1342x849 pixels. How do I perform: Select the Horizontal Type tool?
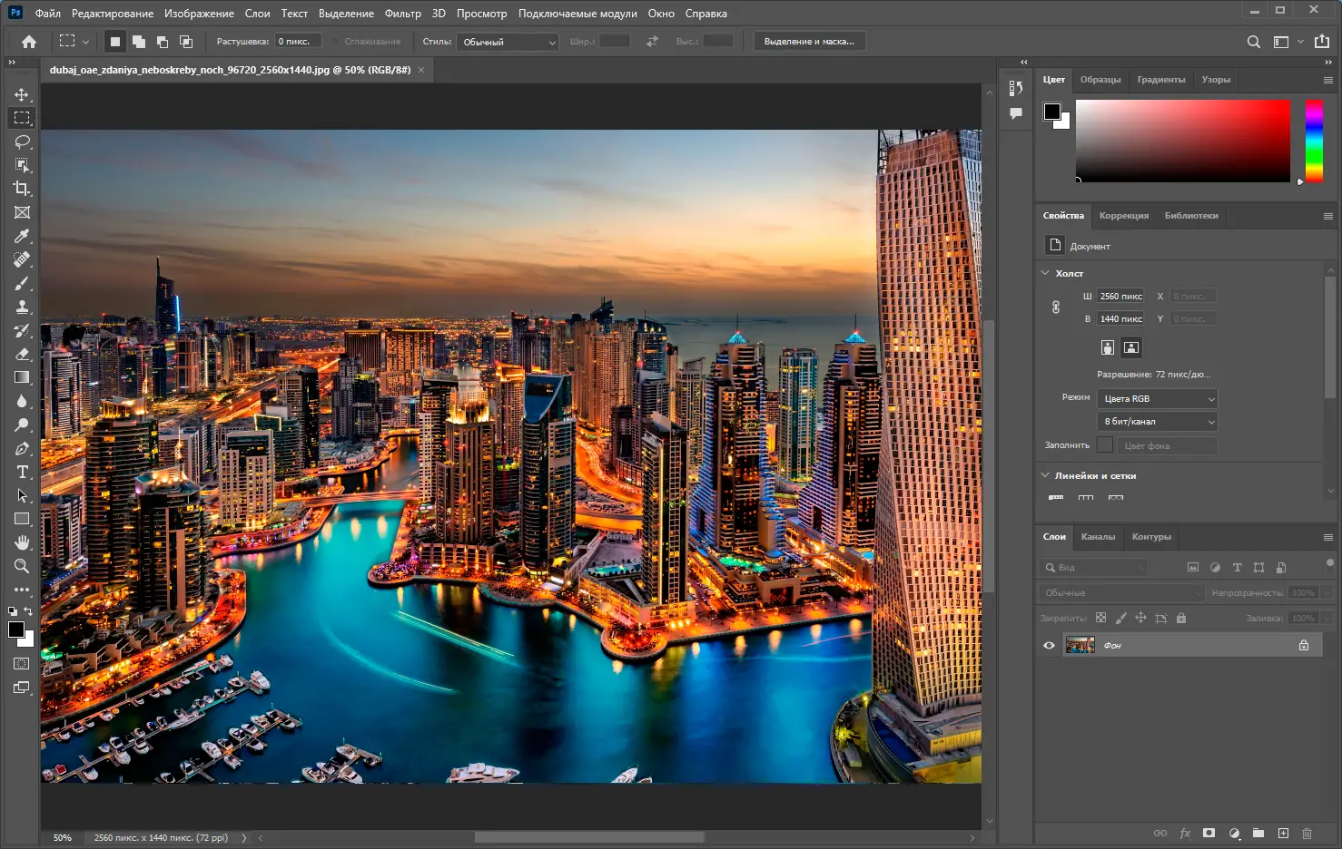[x=23, y=472]
